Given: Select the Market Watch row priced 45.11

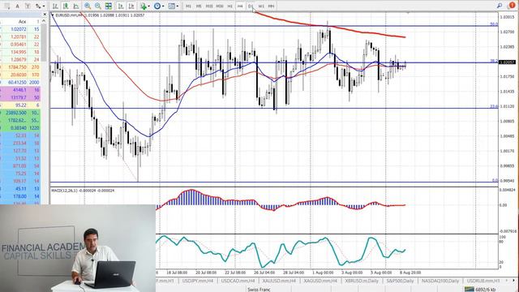Looking at the screenshot, I should [x=20, y=189].
